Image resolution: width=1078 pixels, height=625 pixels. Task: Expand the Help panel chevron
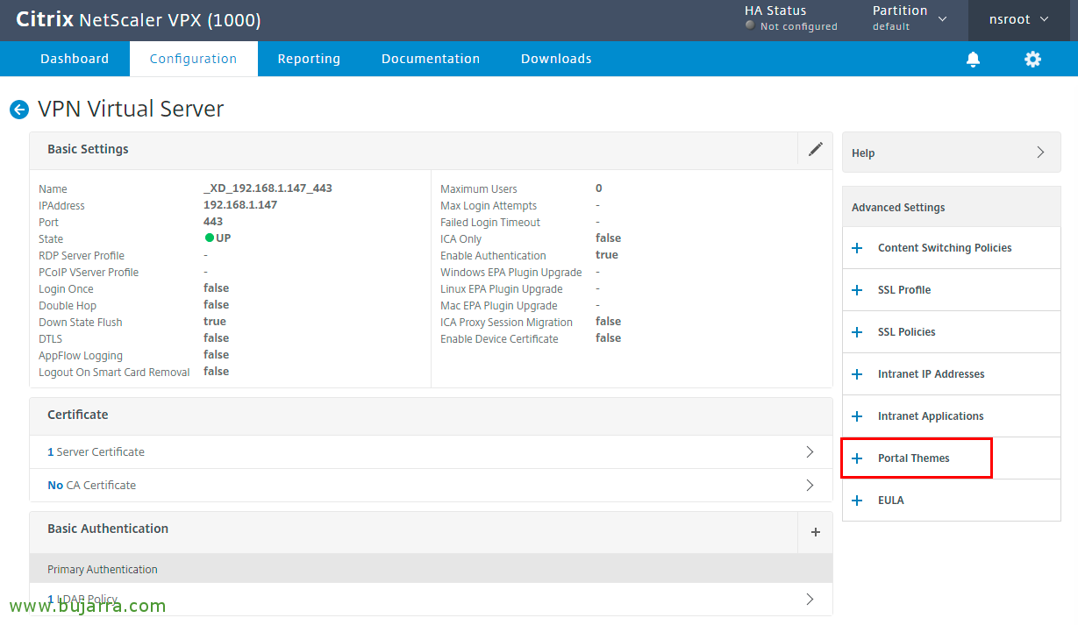pyautogui.click(x=1041, y=153)
